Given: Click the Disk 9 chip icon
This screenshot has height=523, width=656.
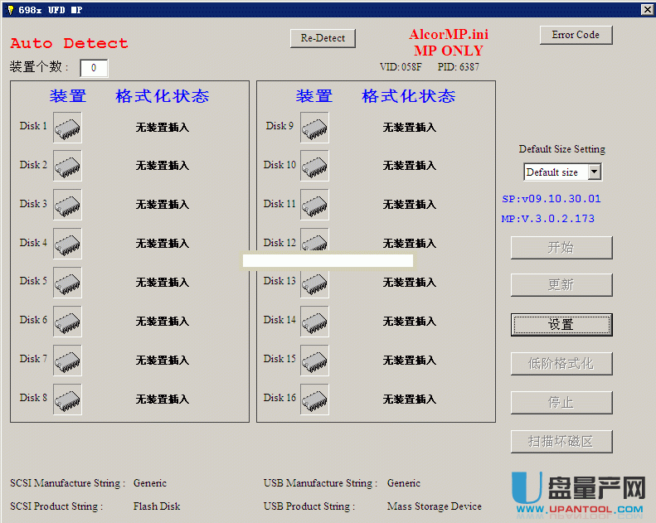Looking at the screenshot, I should (314, 128).
